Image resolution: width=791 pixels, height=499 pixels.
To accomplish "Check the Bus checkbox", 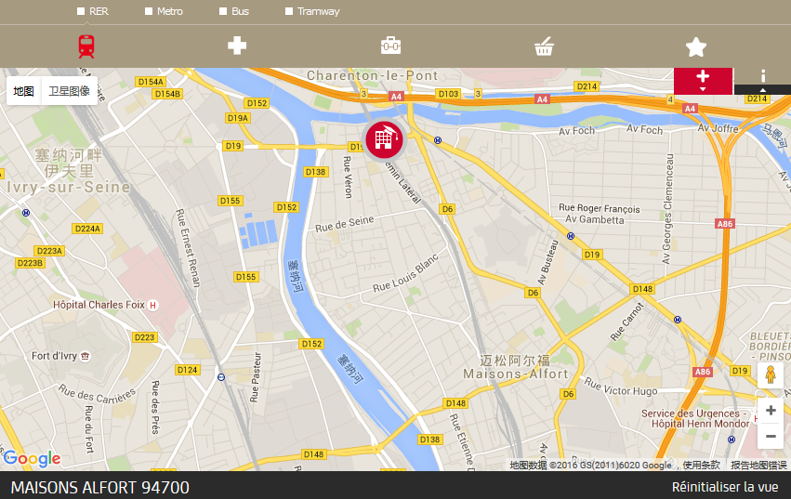I will pos(223,11).
